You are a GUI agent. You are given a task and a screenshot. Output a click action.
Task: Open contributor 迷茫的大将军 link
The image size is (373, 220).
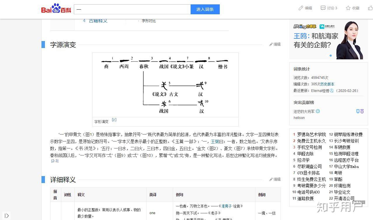point(304,111)
